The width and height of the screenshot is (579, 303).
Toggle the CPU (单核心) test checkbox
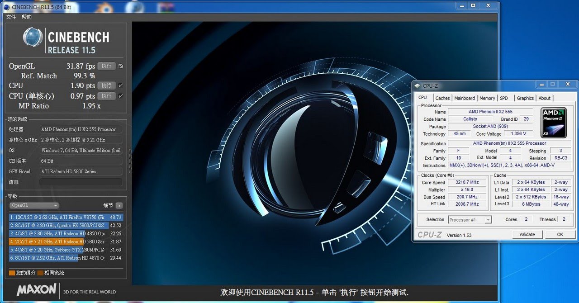click(120, 96)
